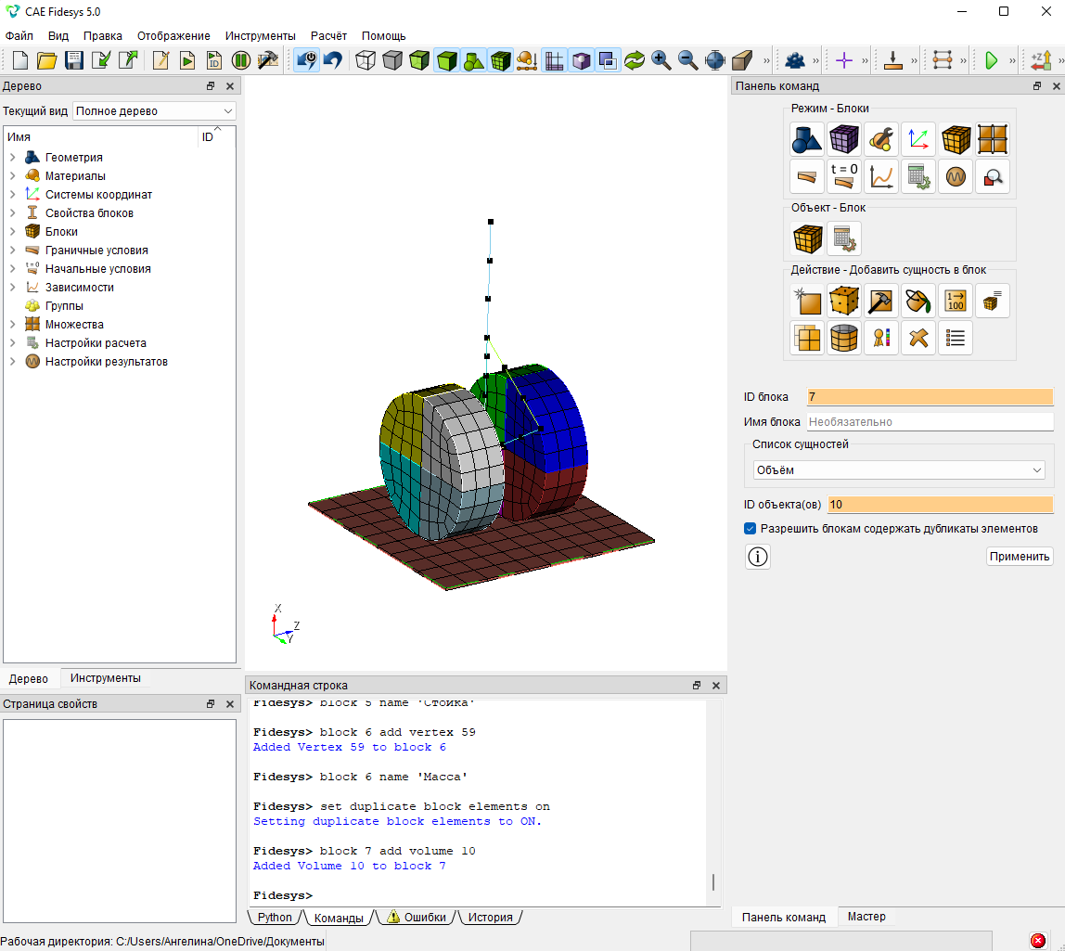Click the list lines block action icon
This screenshot has width=1065, height=951.
pos(955,338)
